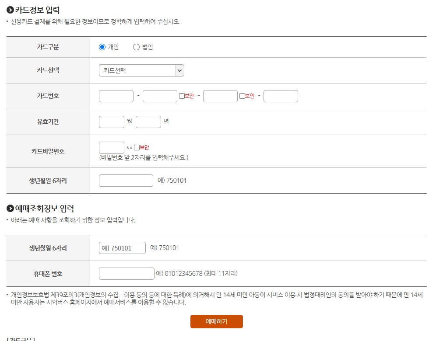Click the dropdown arrow on the card selector

[179, 70]
